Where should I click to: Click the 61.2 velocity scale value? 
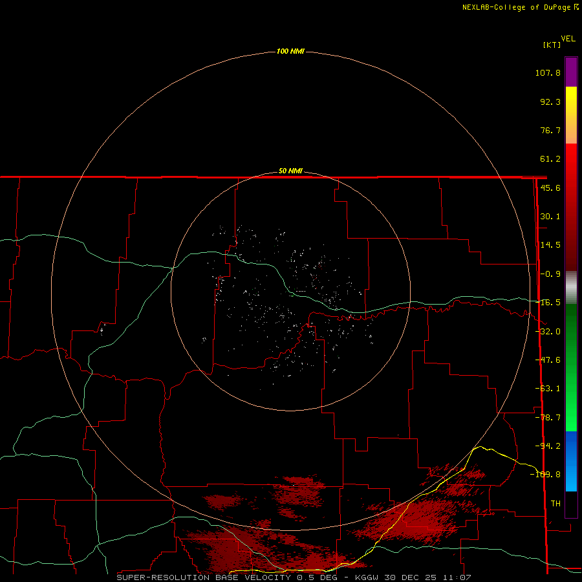550,159
